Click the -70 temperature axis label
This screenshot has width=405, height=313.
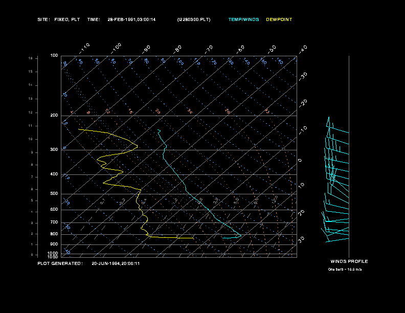(209, 50)
